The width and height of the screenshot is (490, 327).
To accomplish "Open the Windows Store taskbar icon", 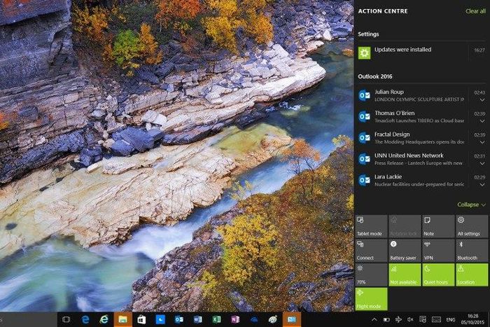I will 141,319.
